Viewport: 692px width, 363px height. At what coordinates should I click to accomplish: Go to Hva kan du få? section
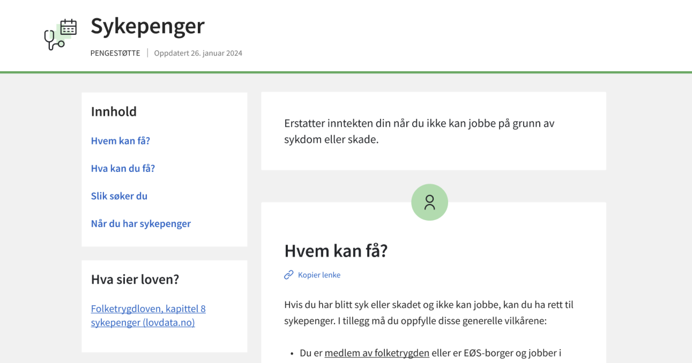point(123,169)
